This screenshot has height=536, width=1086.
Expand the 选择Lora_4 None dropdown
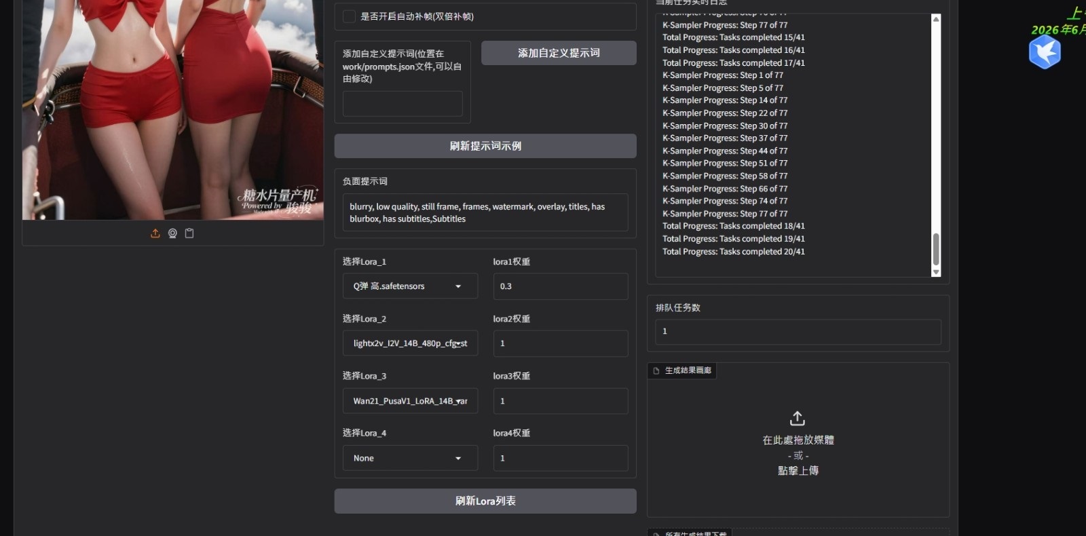(410, 458)
